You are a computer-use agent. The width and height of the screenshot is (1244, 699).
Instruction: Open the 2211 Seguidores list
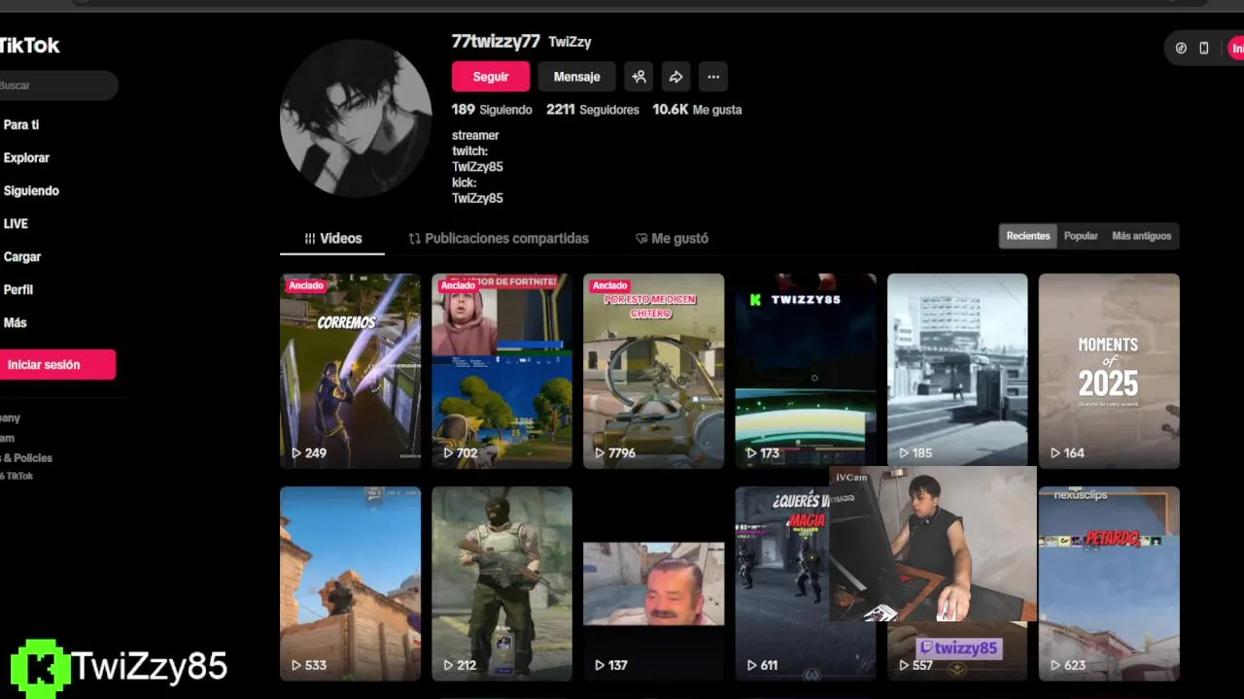[593, 110]
